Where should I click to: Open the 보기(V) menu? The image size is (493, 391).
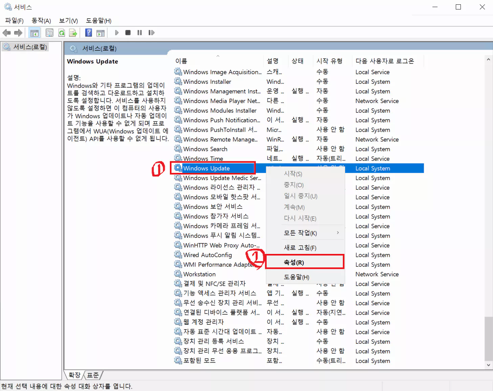(x=68, y=21)
